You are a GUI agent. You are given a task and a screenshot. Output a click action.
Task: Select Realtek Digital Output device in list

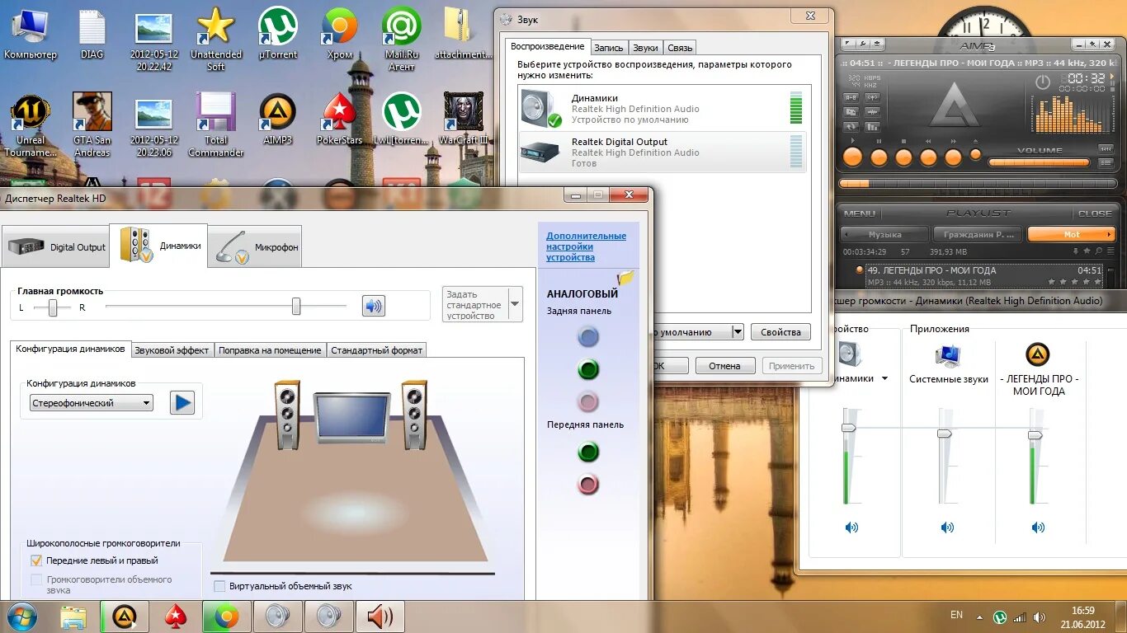click(x=663, y=152)
